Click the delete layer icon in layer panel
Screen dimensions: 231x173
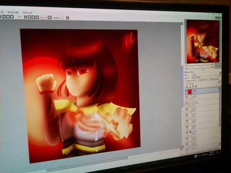click(x=196, y=86)
